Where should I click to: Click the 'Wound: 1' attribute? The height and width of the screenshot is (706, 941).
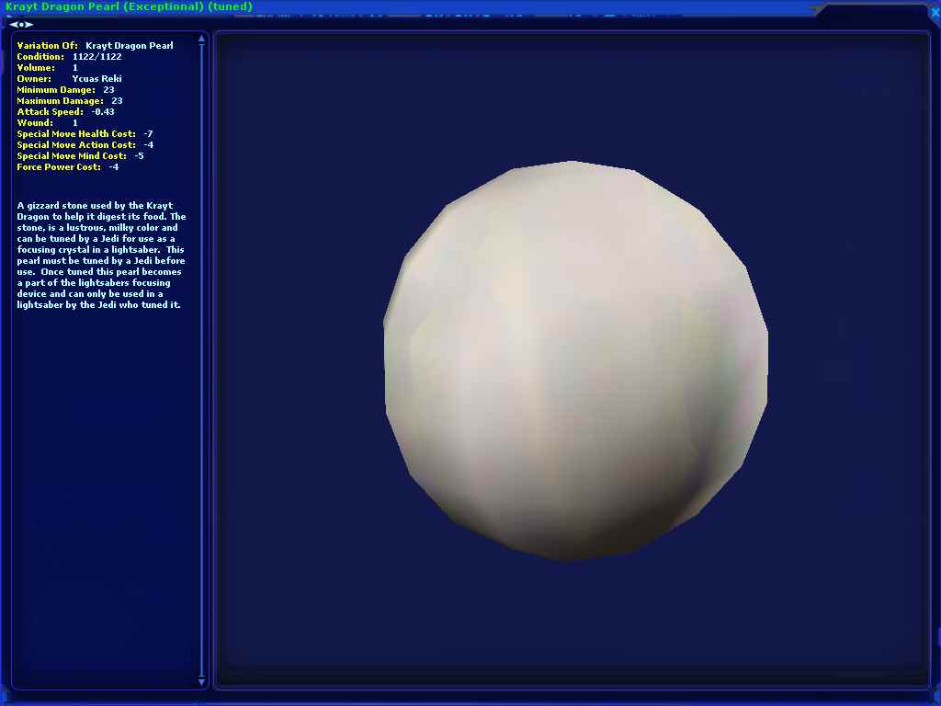(48, 122)
